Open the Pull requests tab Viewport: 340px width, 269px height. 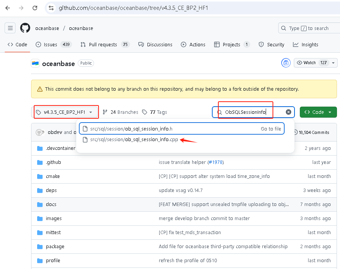point(105,44)
